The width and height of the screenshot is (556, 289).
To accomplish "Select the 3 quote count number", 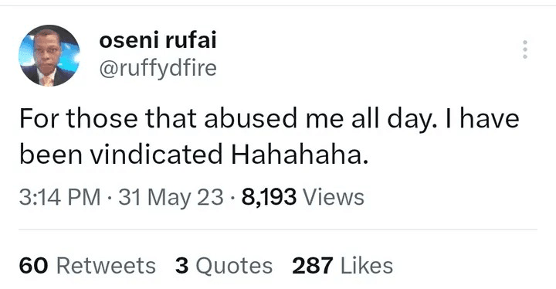I will point(182,266).
